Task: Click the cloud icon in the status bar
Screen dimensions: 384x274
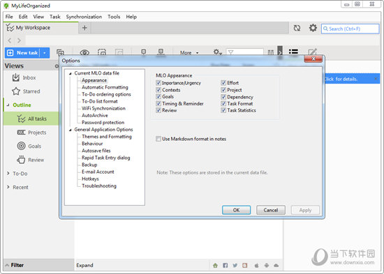Action: tap(276, 266)
